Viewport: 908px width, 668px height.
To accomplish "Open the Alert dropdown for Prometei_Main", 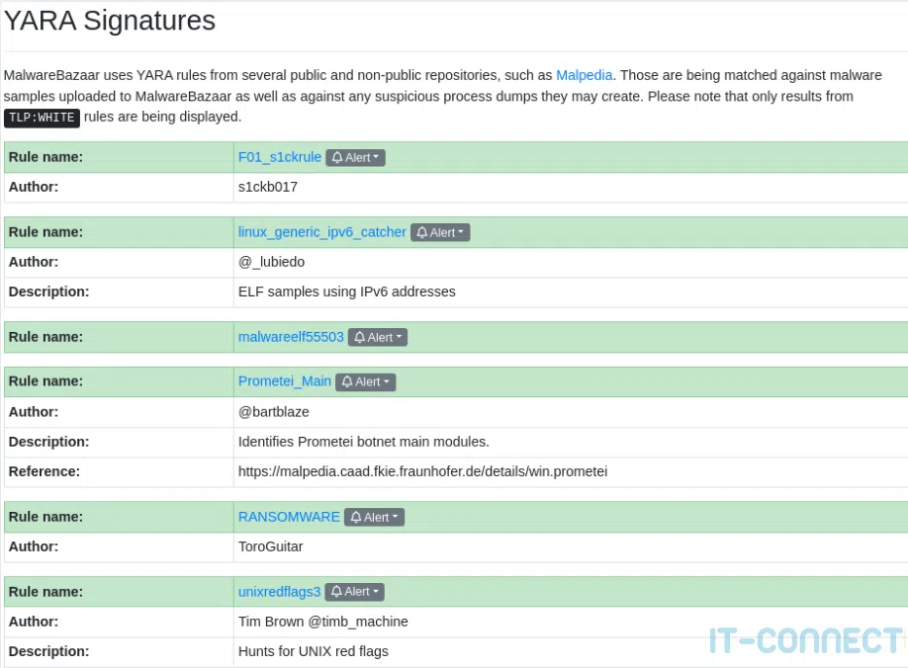I will (366, 382).
